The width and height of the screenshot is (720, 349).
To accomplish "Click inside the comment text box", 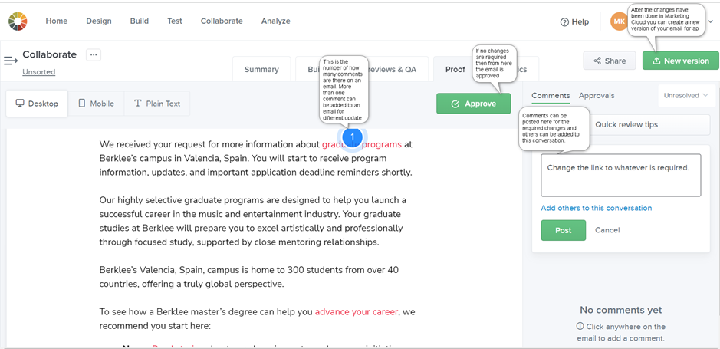I will [x=621, y=176].
